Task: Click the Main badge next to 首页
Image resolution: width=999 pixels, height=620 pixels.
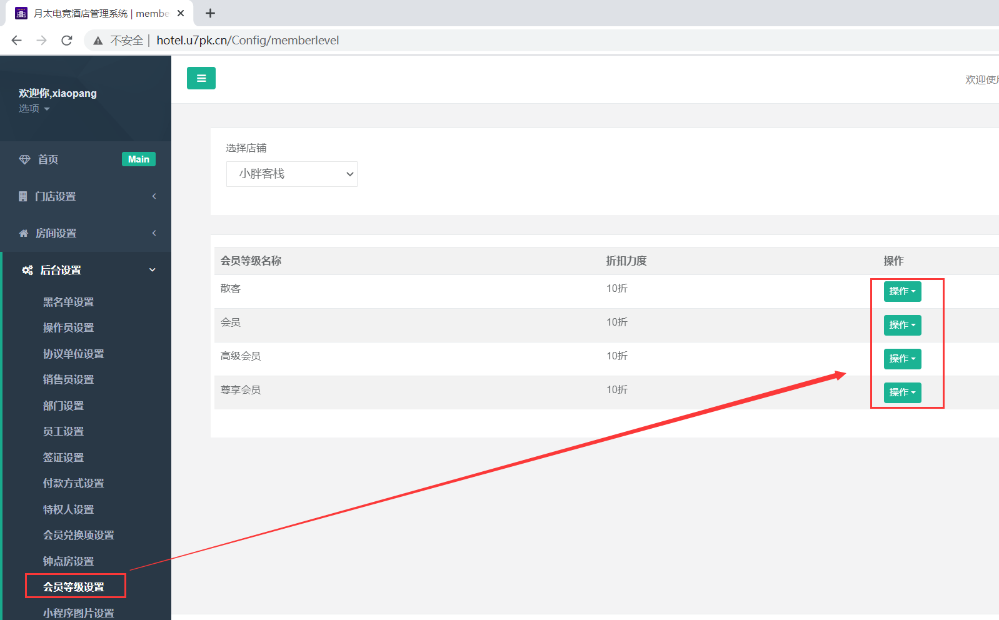Action: pyautogui.click(x=139, y=159)
